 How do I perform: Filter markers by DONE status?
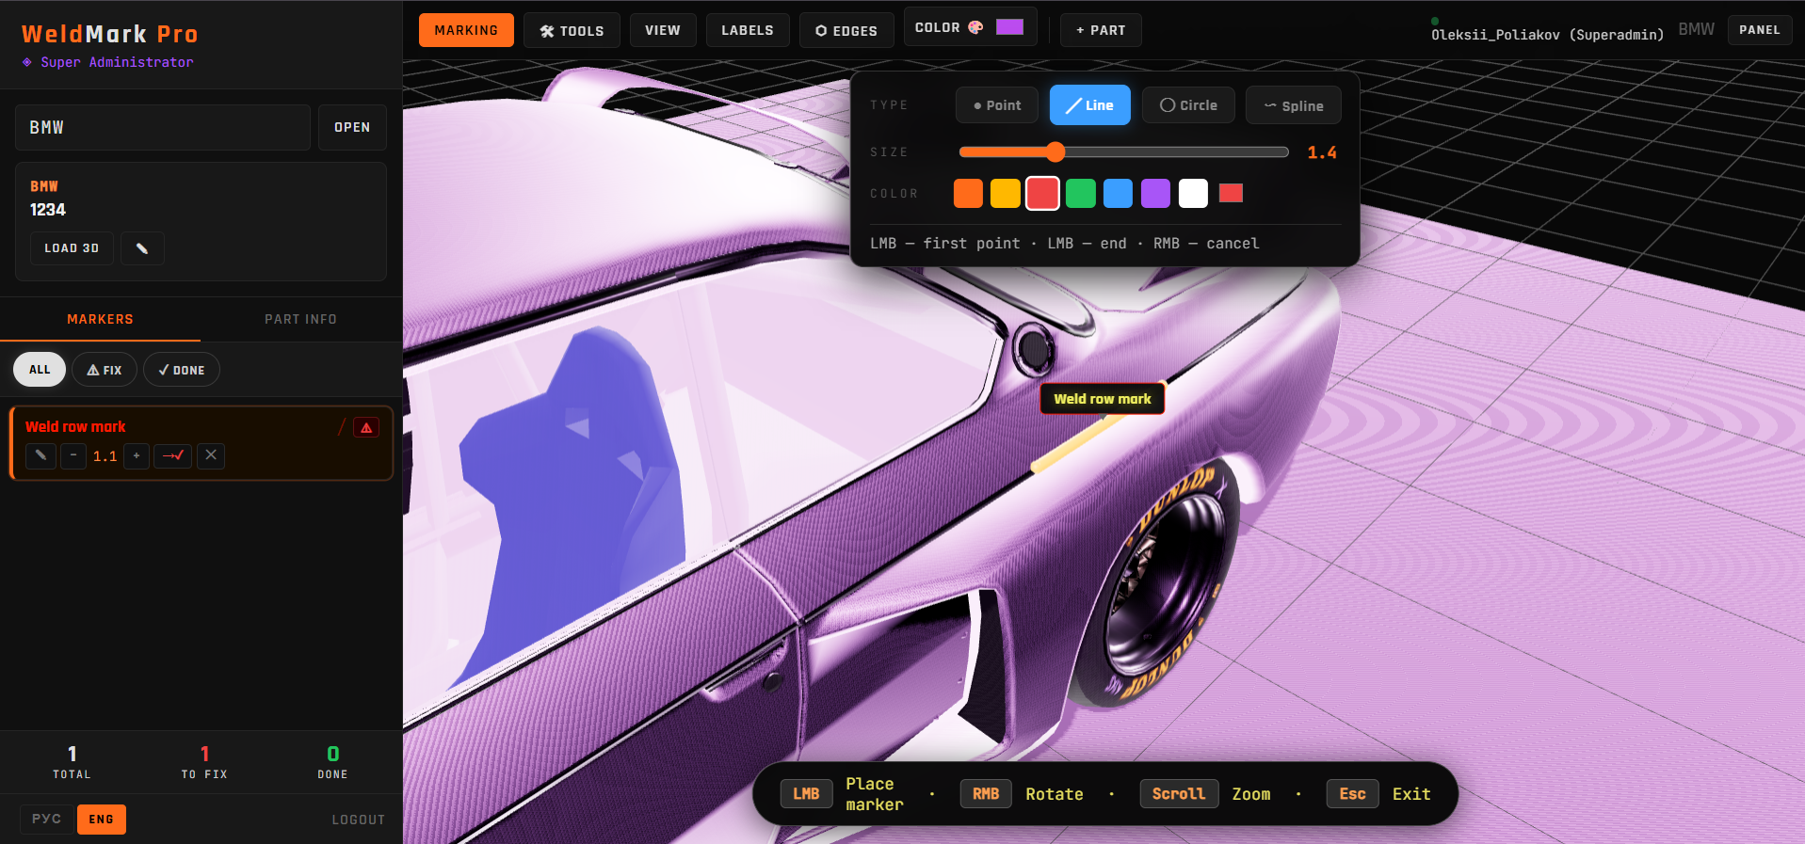[x=182, y=370]
